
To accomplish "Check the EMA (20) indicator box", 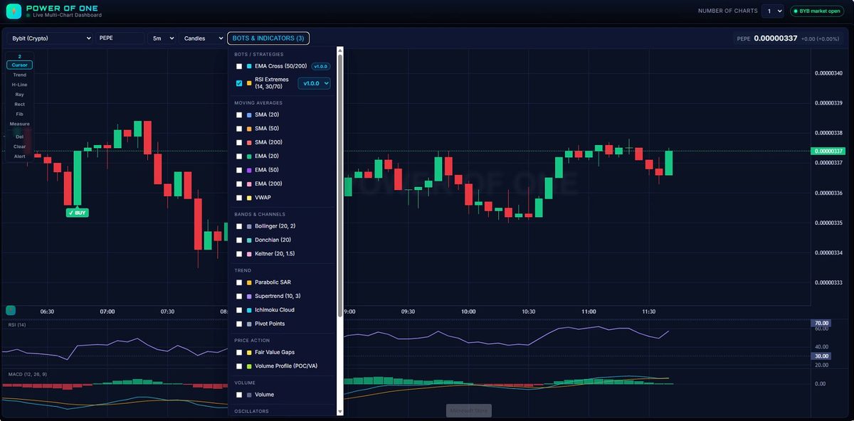I will (x=239, y=156).
